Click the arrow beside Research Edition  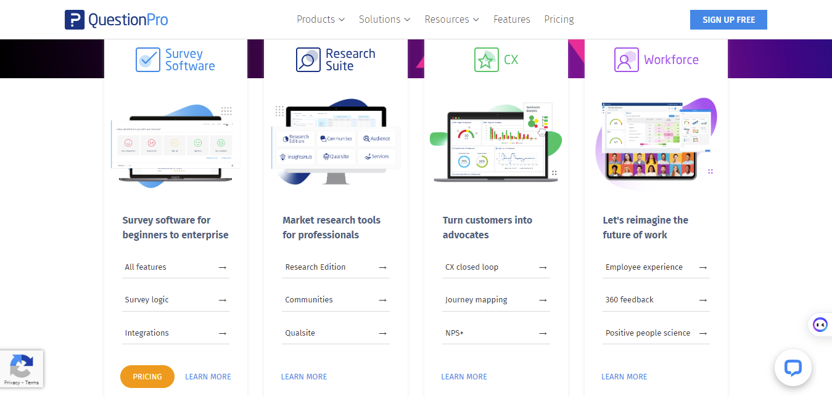coord(382,267)
